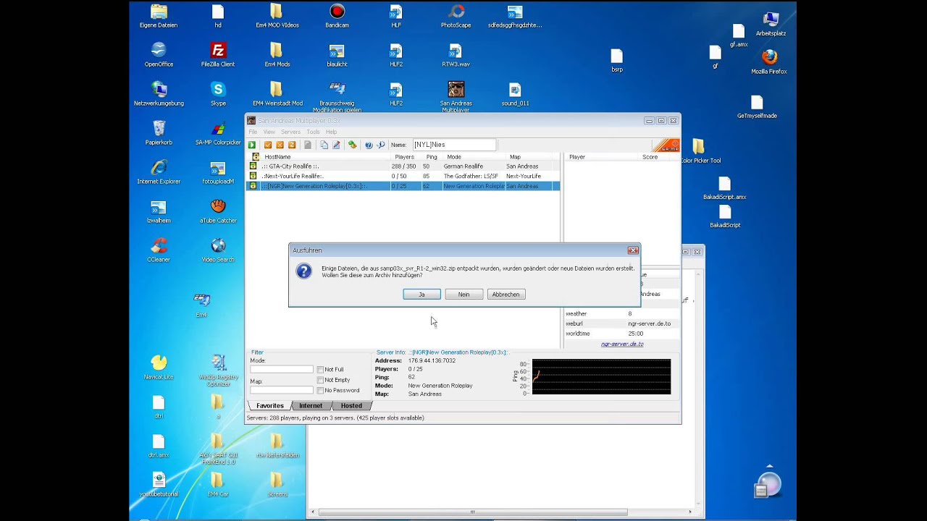Sort the server list by Ping column header
Screen dimensions: 927x521
432,157
